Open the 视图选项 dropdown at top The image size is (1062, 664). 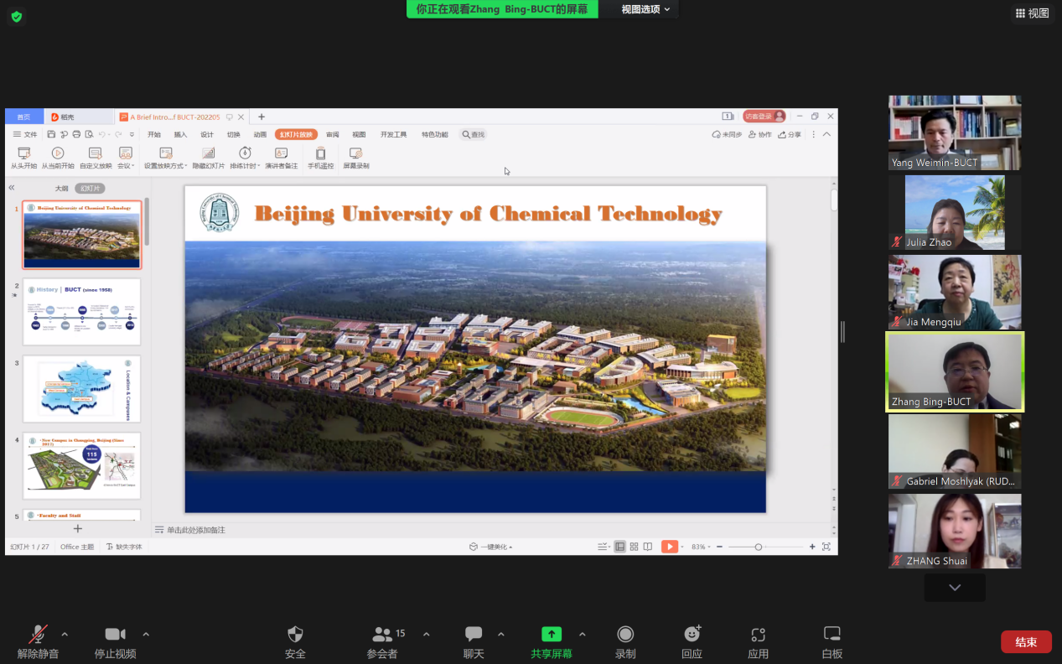coord(645,9)
